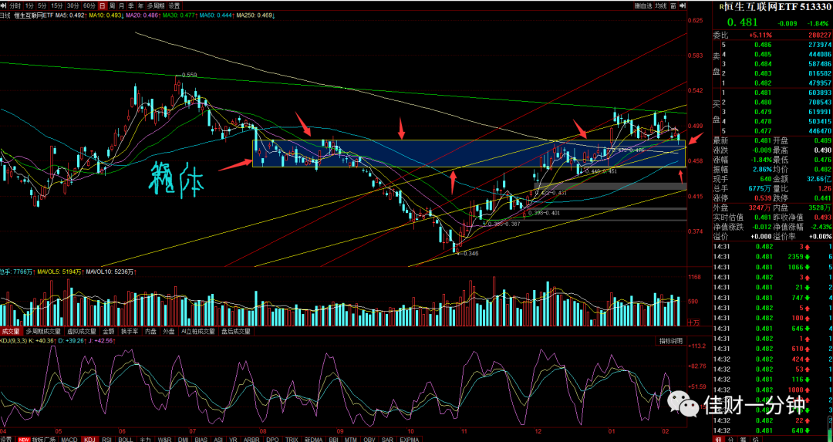Select the 15分 period
The image size is (833, 442).
(57, 6)
